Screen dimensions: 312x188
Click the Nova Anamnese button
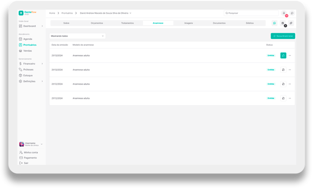tap(283, 36)
